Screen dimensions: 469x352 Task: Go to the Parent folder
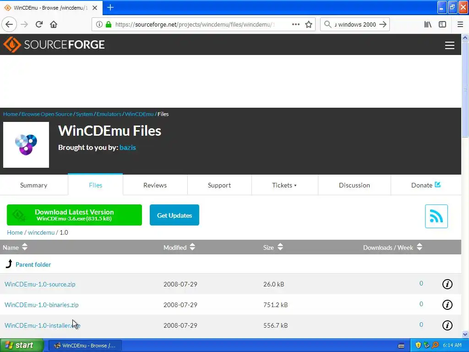tap(33, 264)
